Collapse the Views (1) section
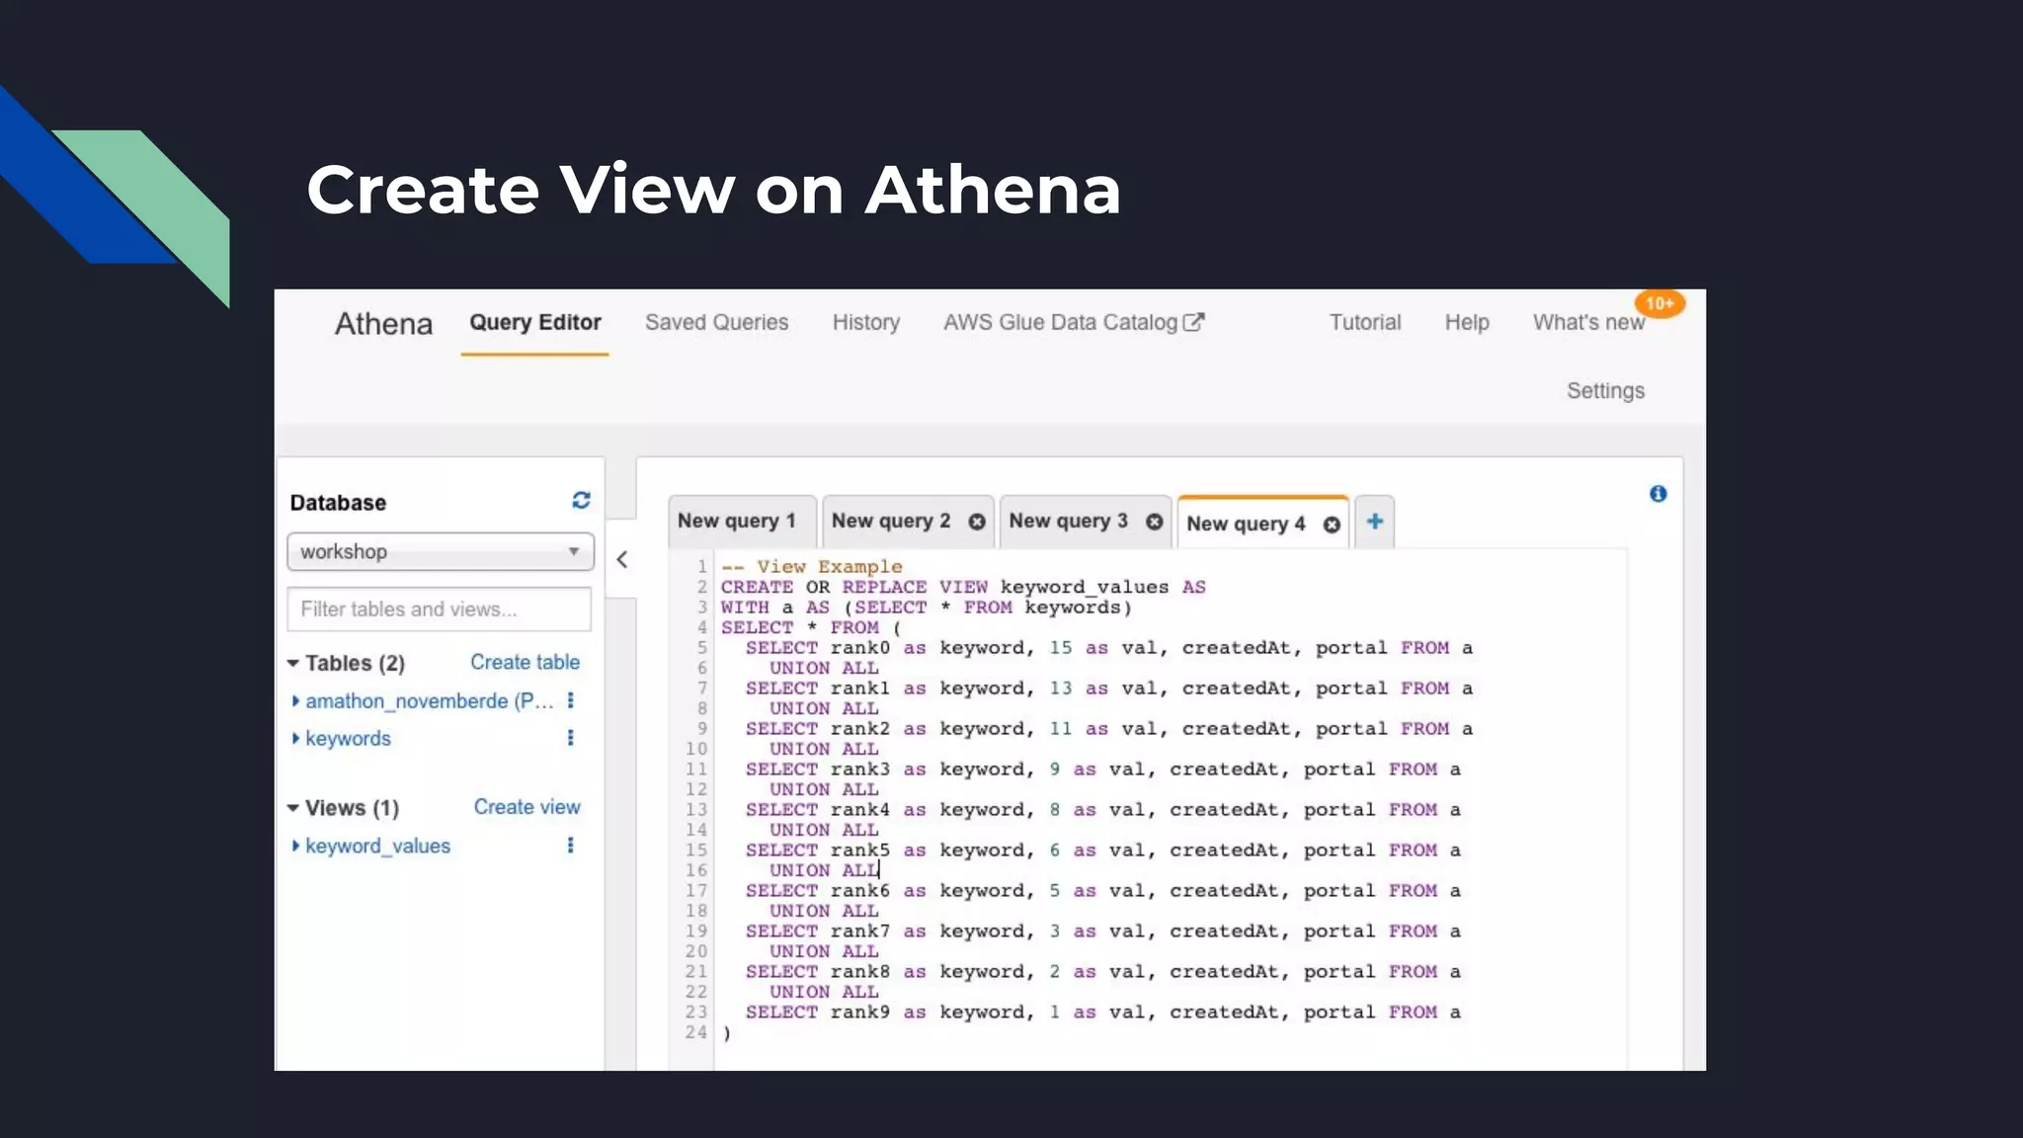This screenshot has height=1138, width=2023. 293,808
